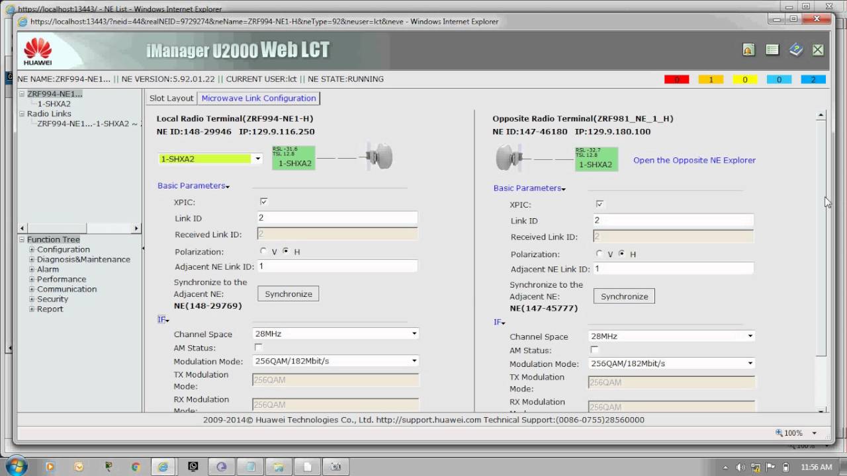Click the red critical alarm counter
The height and width of the screenshot is (476, 847).
(676, 79)
